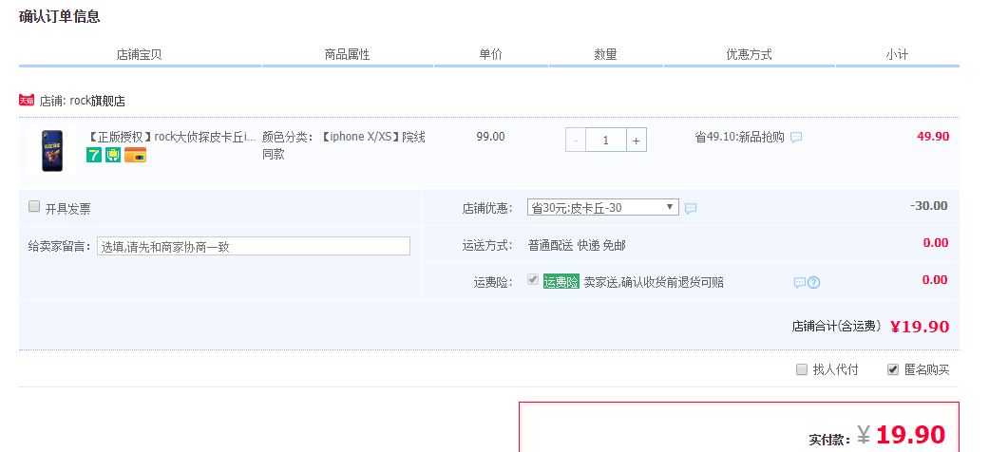The width and height of the screenshot is (989, 452).
Task: Click the 店铺合计 total ¥19.90
Action: pyautogui.click(x=920, y=327)
